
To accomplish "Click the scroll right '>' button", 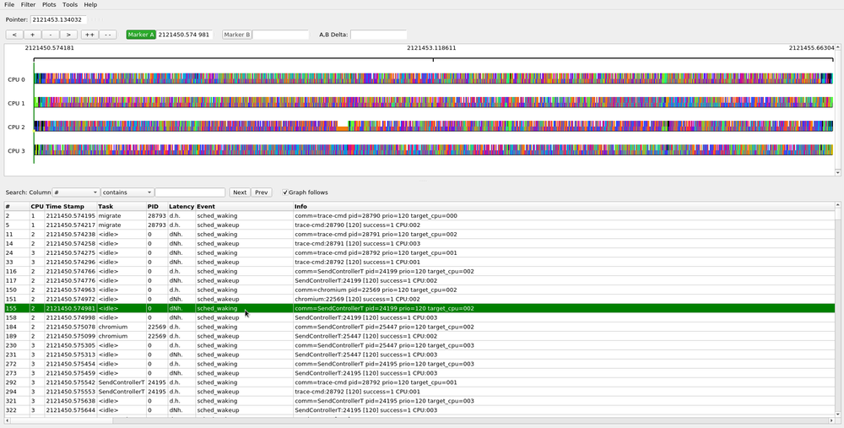I will [68, 35].
